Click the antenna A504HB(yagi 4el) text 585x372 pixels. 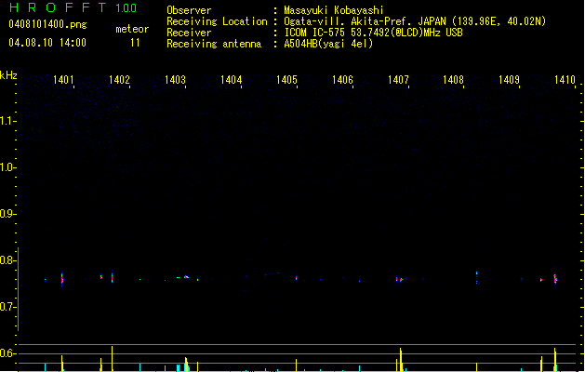(328, 44)
